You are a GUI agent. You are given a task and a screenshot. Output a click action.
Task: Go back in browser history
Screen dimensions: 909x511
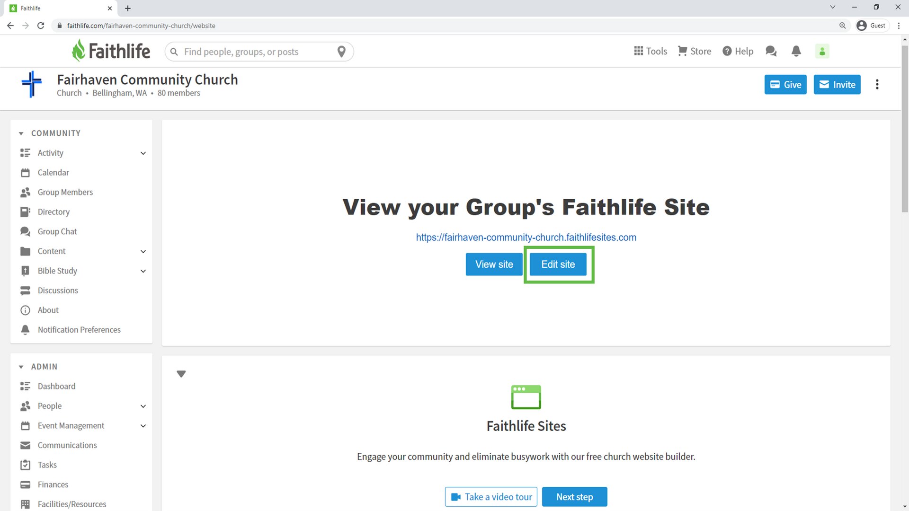click(10, 26)
